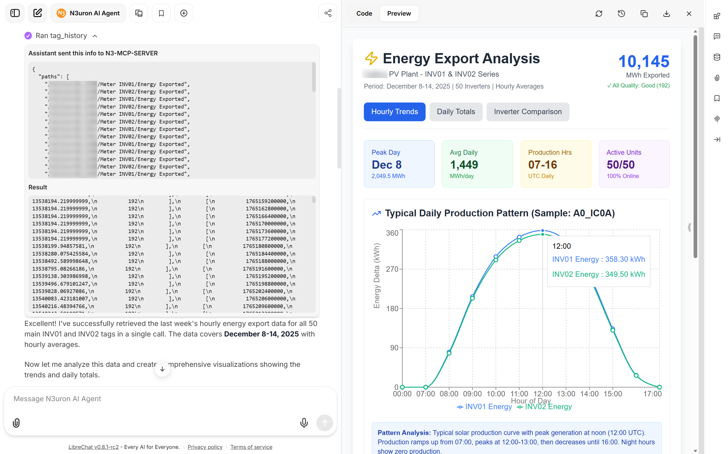728x454 pixels.
Task: Focus the Message N3uron AI Agent input
Action: click(x=170, y=399)
